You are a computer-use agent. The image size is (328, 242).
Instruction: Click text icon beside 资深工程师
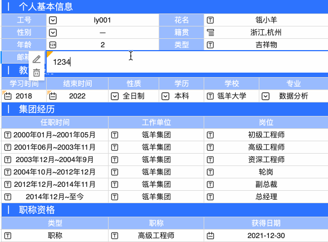pyautogui.click(x=210, y=160)
